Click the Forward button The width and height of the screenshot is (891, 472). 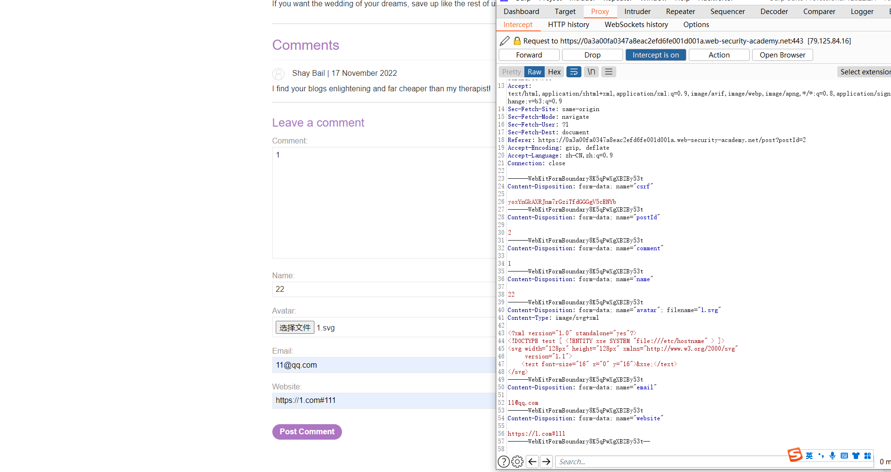click(x=529, y=55)
